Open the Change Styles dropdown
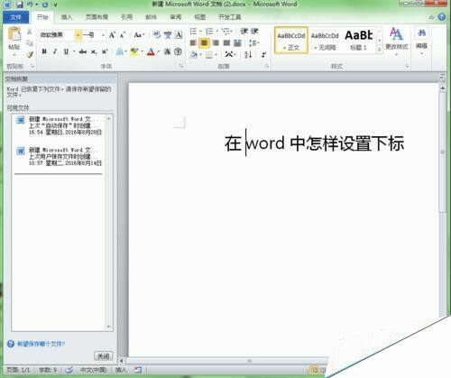This screenshot has height=378, width=451. tap(396, 41)
